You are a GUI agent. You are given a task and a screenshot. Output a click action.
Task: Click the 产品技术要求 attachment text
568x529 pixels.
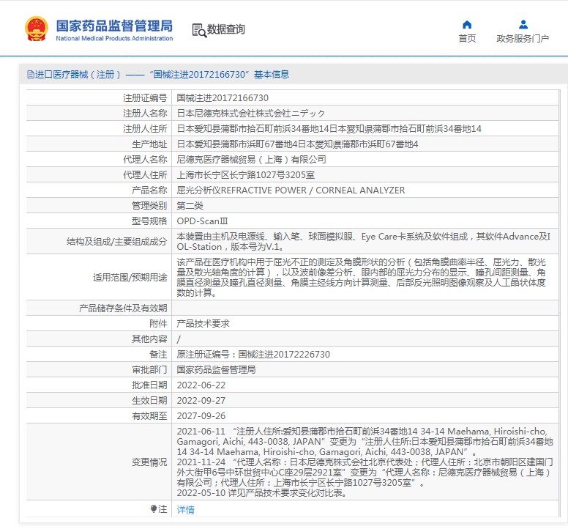(203, 323)
